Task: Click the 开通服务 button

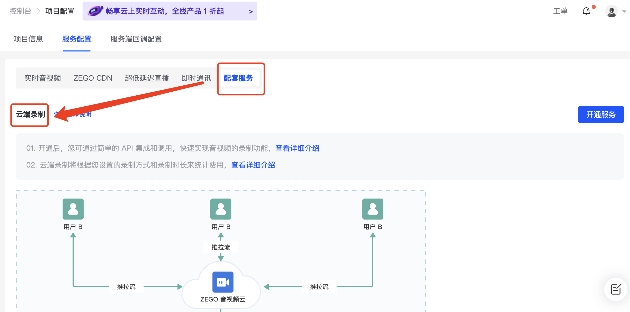Action: pyautogui.click(x=601, y=115)
